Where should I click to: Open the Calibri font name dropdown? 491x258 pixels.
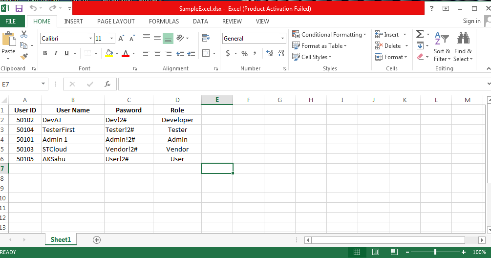pyautogui.click(x=90, y=39)
